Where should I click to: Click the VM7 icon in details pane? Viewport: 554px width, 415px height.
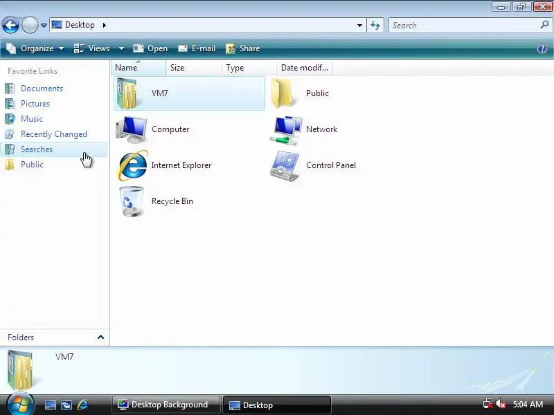point(21,369)
